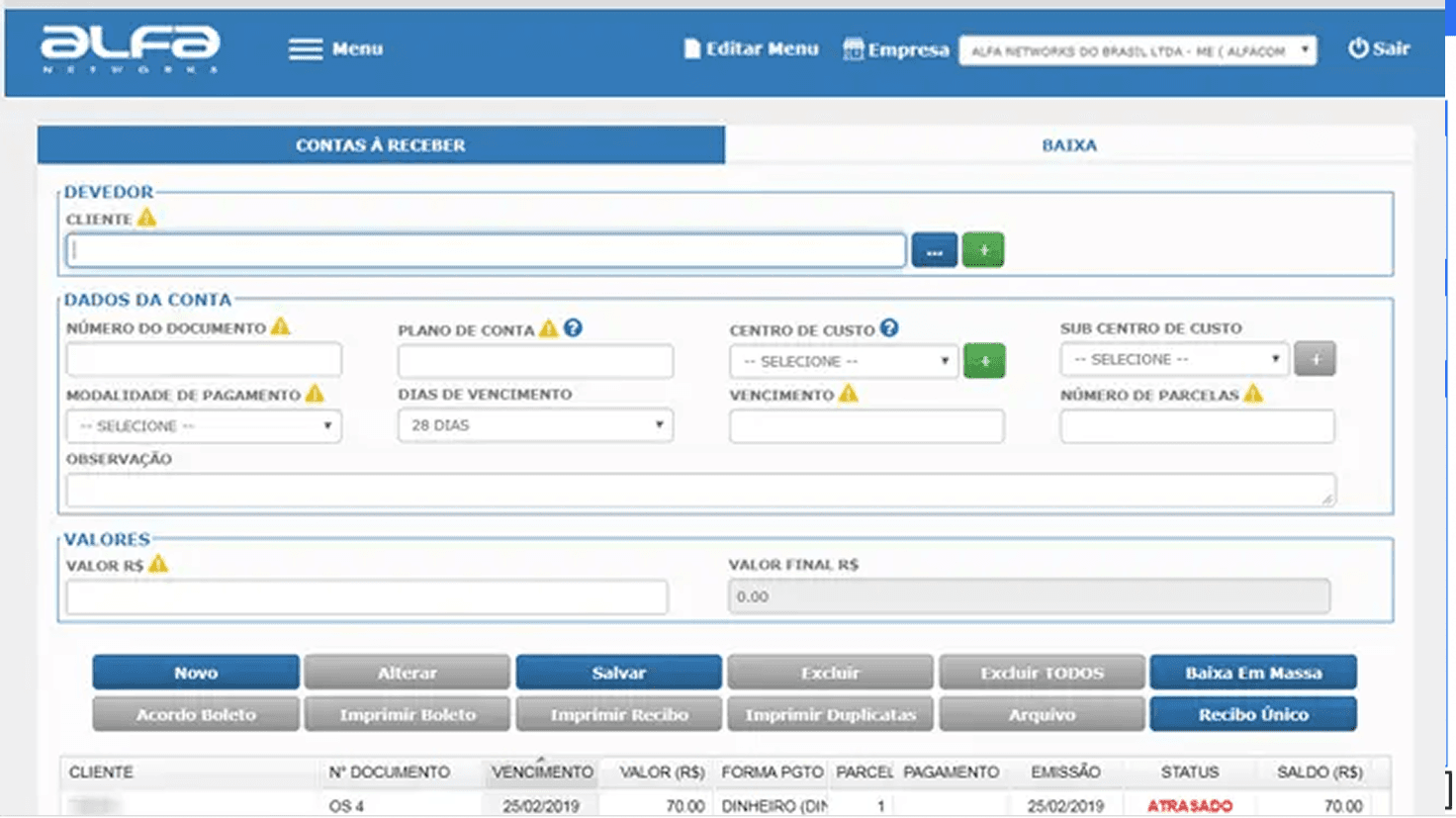Switch to the Contas à Receber tab
Screen dimensions: 1456x818
(381, 144)
